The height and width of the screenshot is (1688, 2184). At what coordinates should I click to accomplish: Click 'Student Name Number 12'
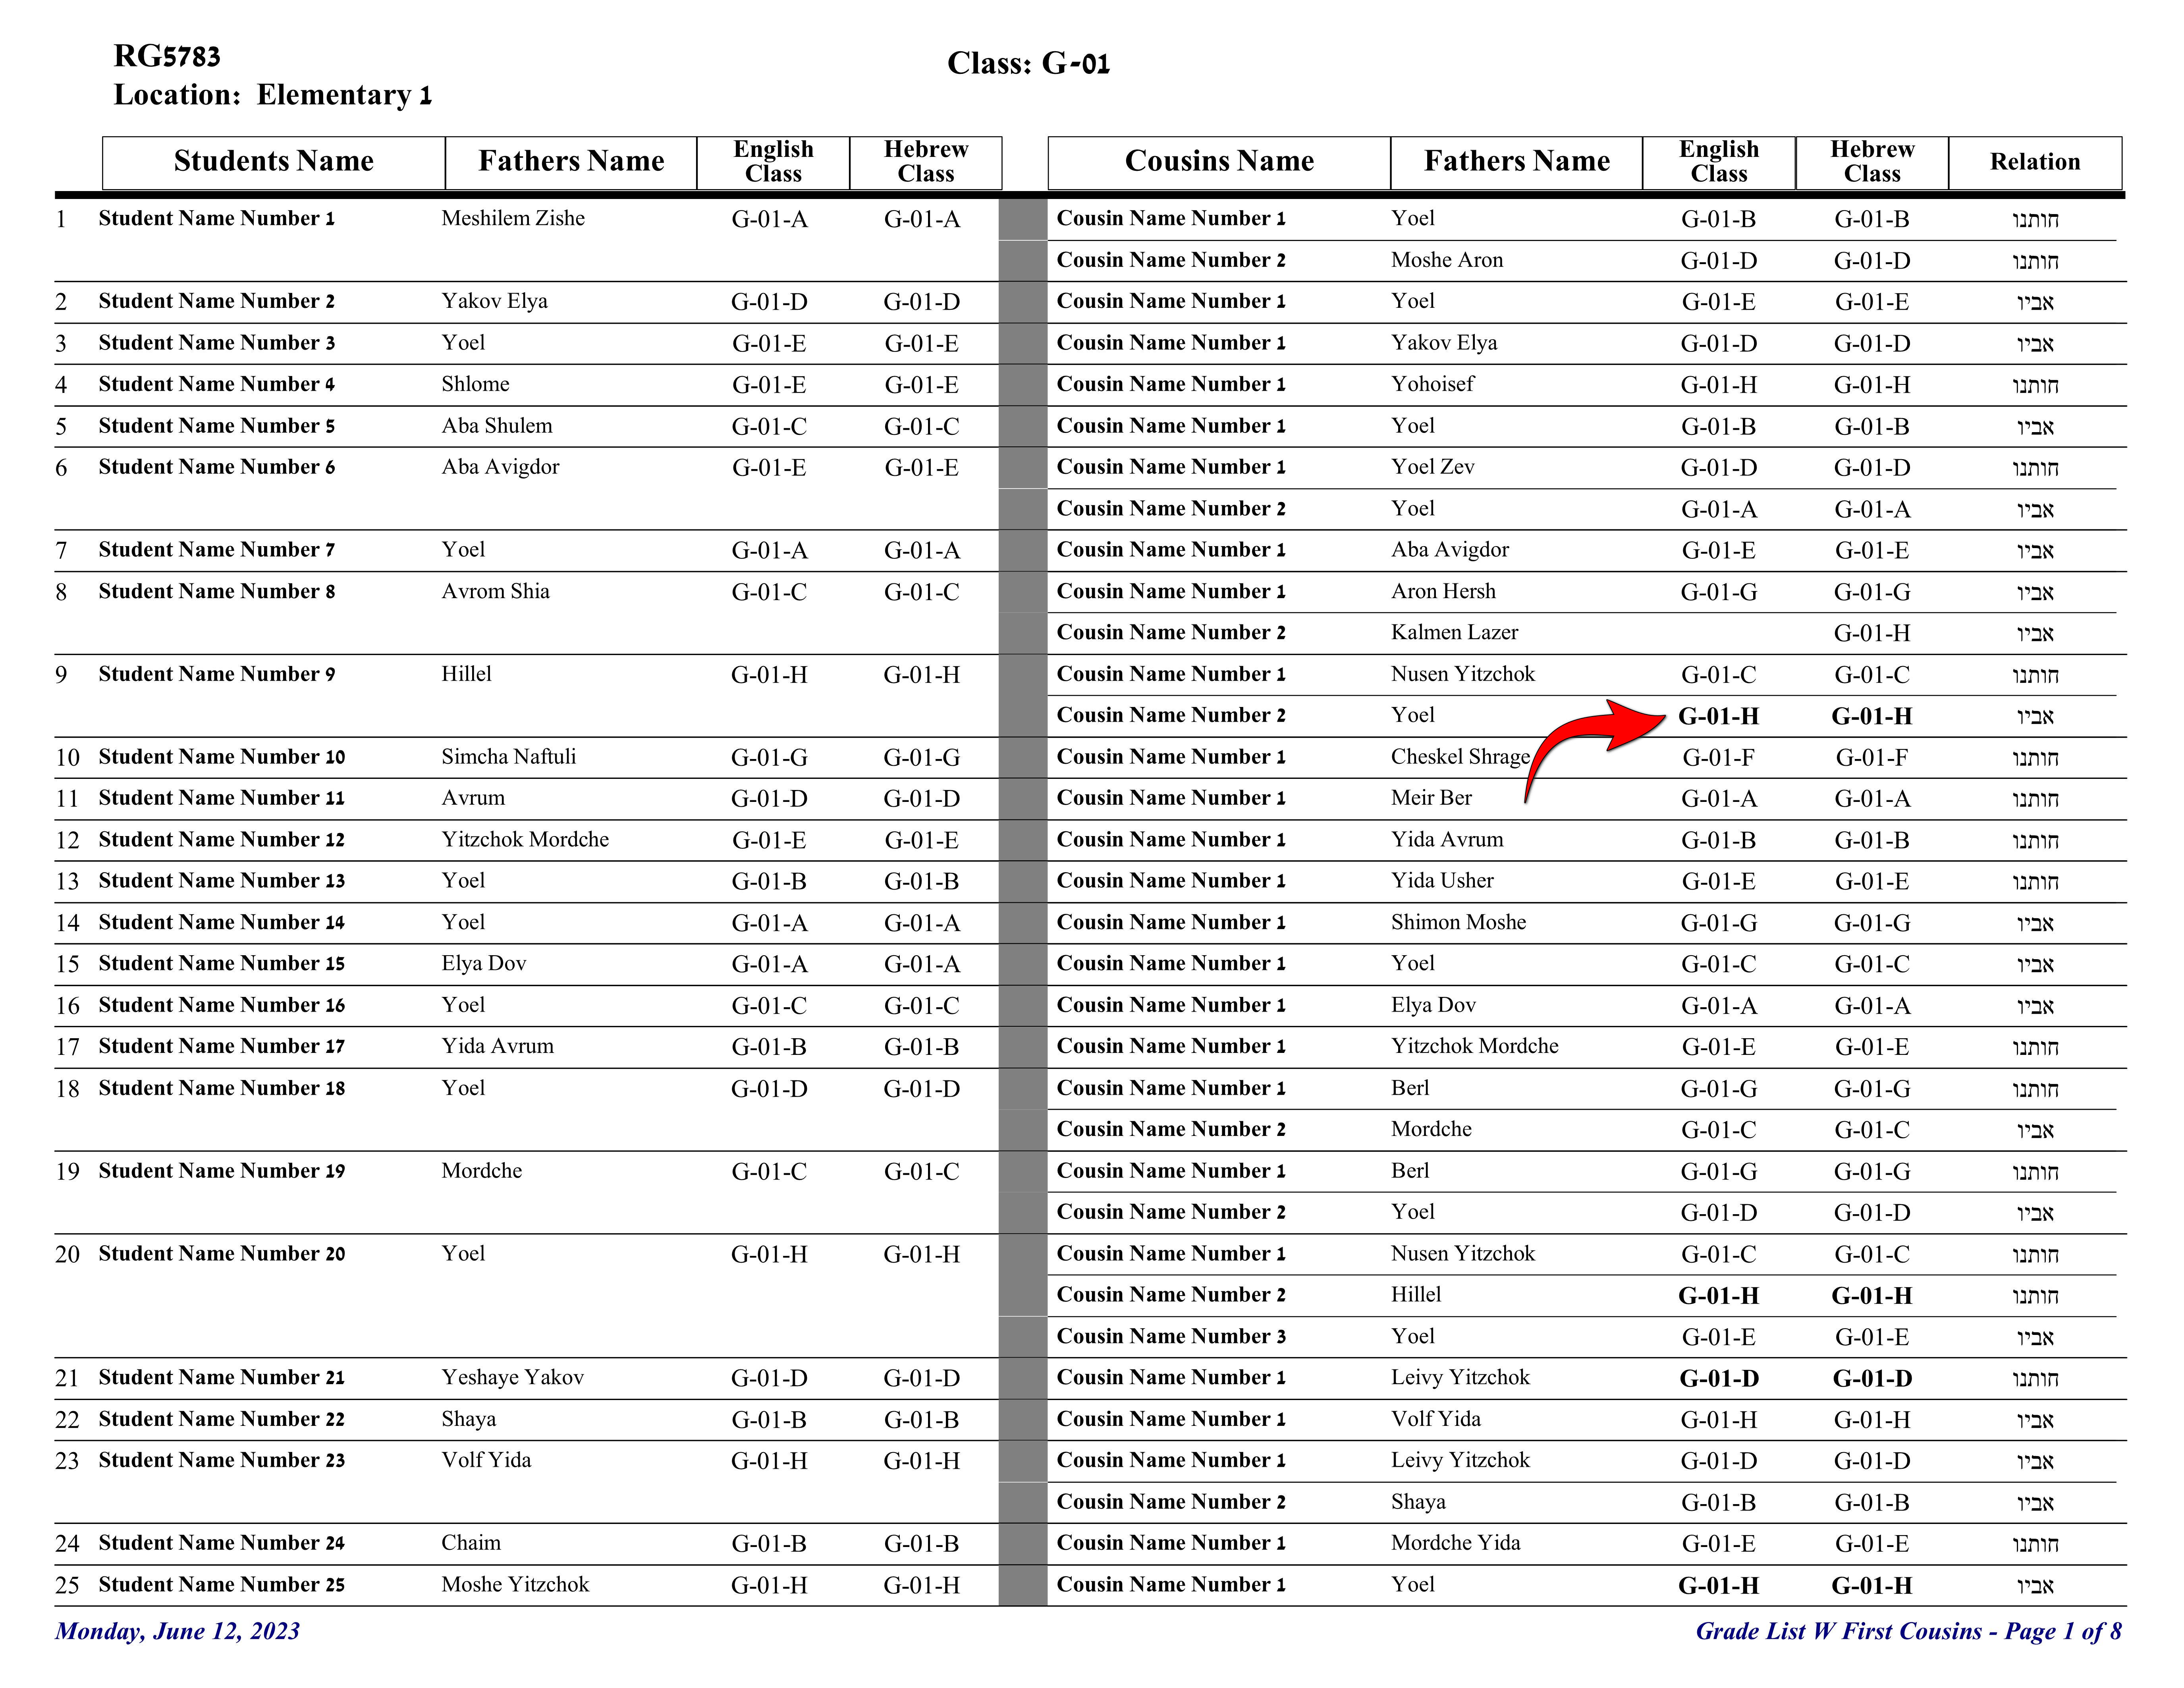221,840
